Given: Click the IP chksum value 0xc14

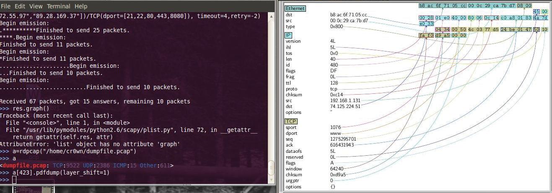Looking at the screenshot, I should [337, 95].
